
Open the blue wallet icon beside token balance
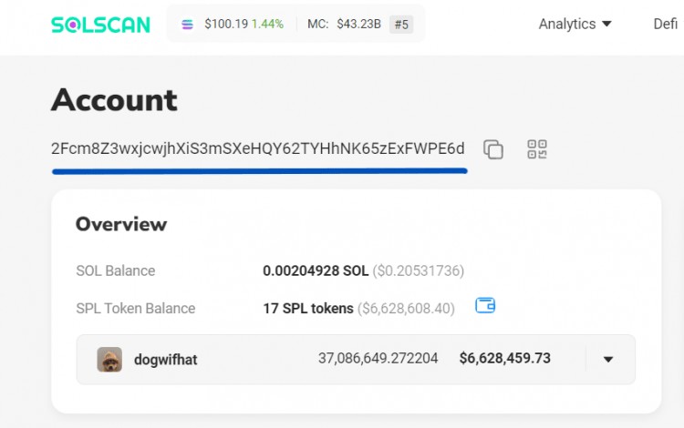pos(485,306)
